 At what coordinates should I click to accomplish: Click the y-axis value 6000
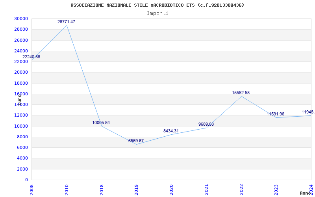pyautogui.click(x=22, y=147)
